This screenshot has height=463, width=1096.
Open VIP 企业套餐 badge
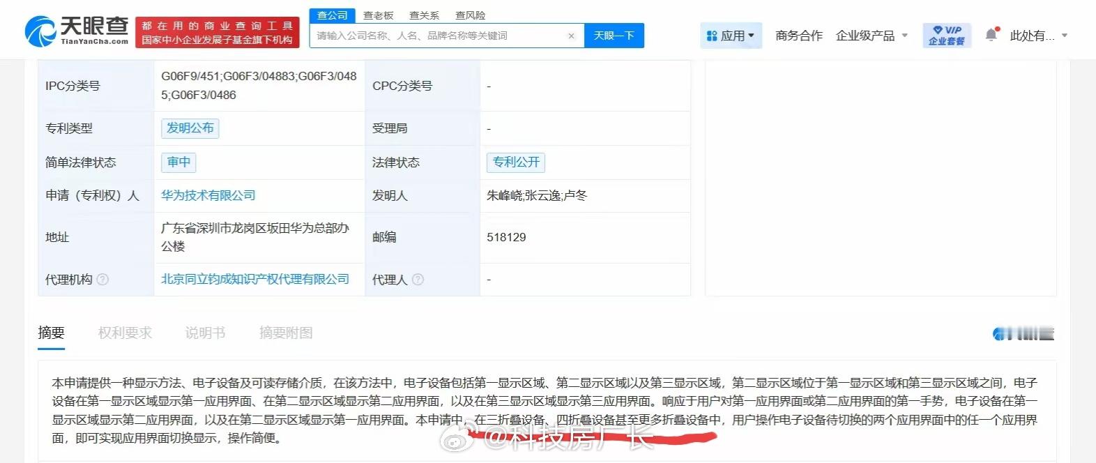tap(947, 35)
